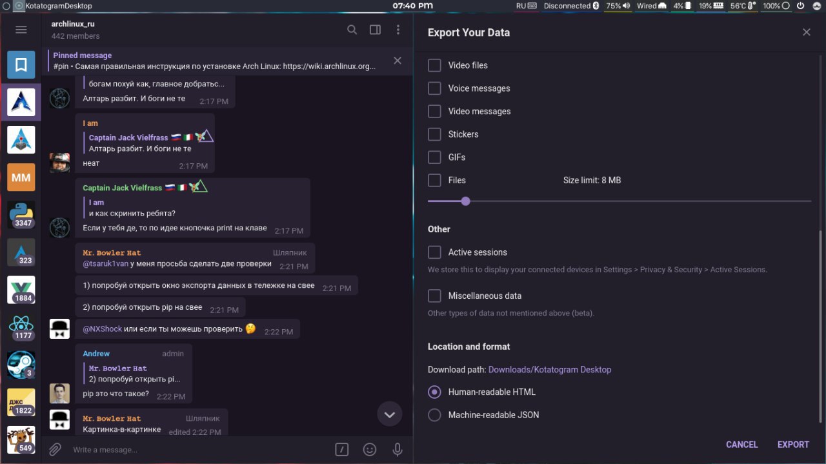Image resolution: width=826 pixels, height=464 pixels.
Task: Open the Python chat with 3347 unread
Action: (x=21, y=215)
